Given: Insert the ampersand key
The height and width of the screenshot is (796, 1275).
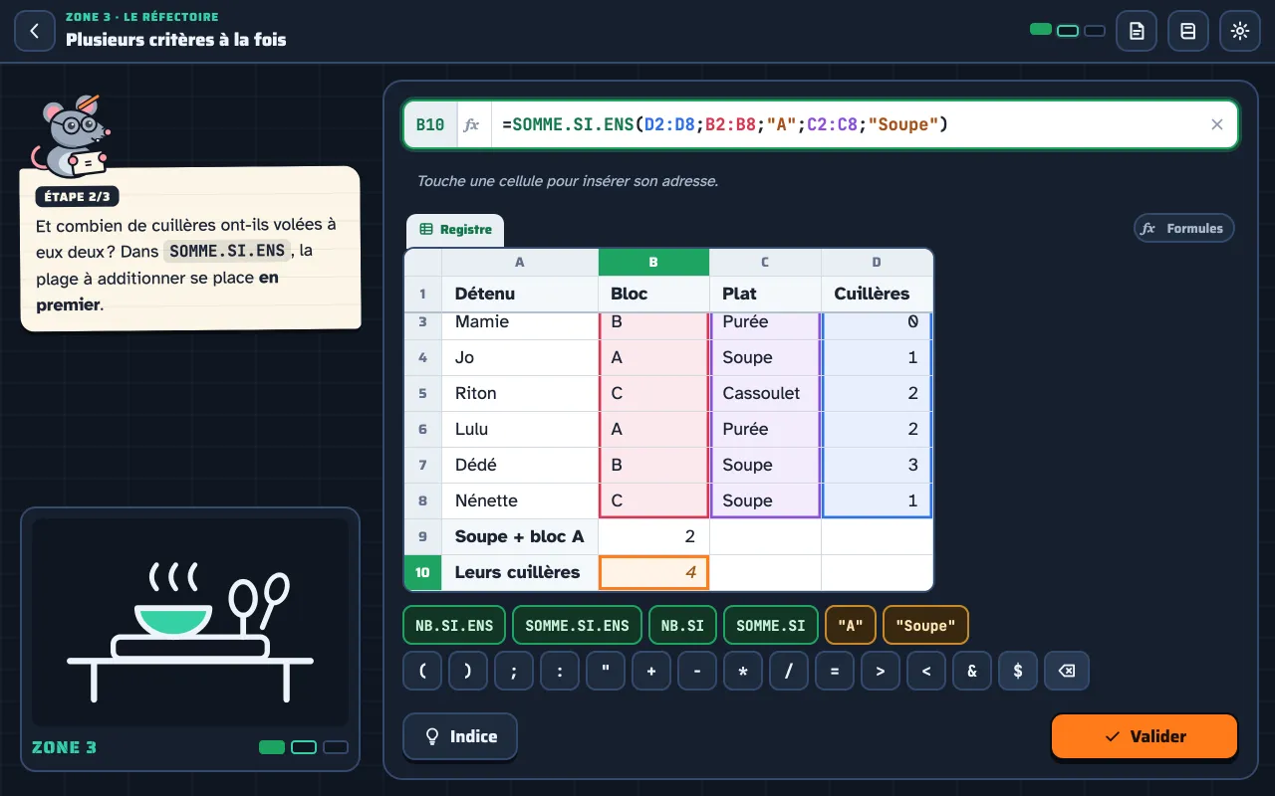Looking at the screenshot, I should click(x=972, y=671).
